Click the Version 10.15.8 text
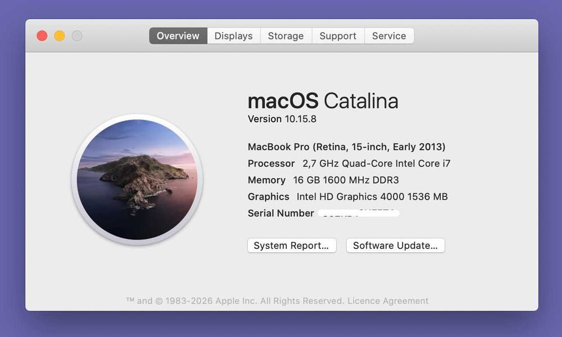Image resolution: width=562 pixels, height=337 pixels. coord(282,119)
